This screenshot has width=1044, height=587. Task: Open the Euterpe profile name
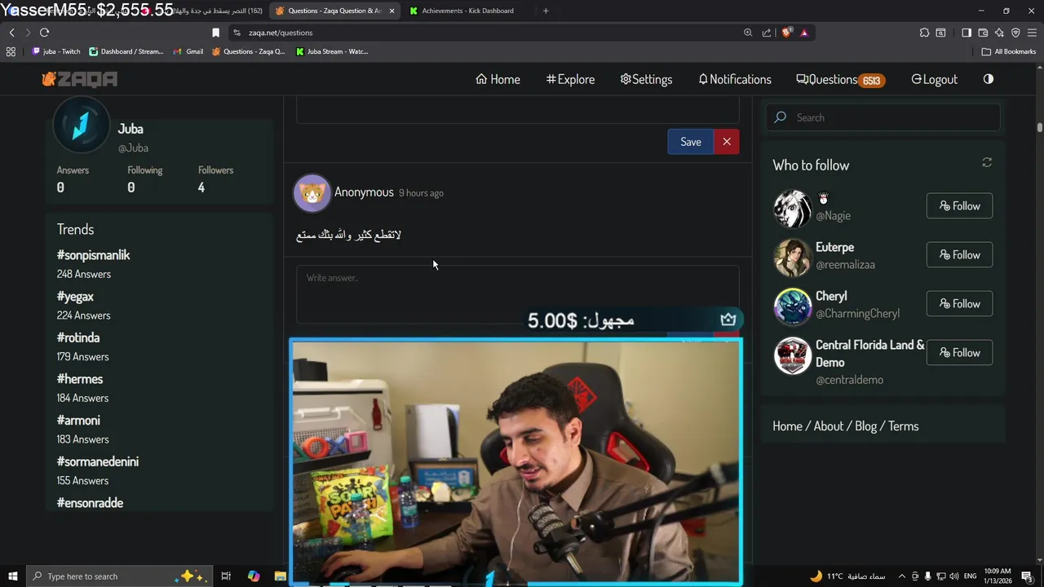(x=834, y=247)
